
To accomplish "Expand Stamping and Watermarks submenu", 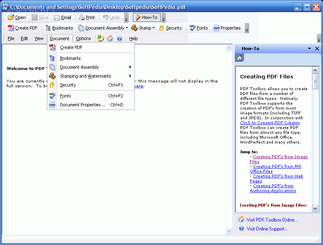I will click(91, 76).
